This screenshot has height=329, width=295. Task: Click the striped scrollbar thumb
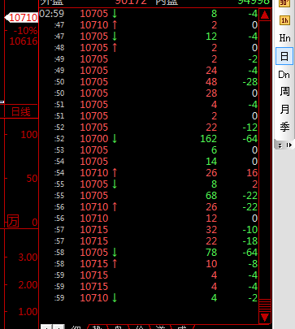tap(265, 305)
